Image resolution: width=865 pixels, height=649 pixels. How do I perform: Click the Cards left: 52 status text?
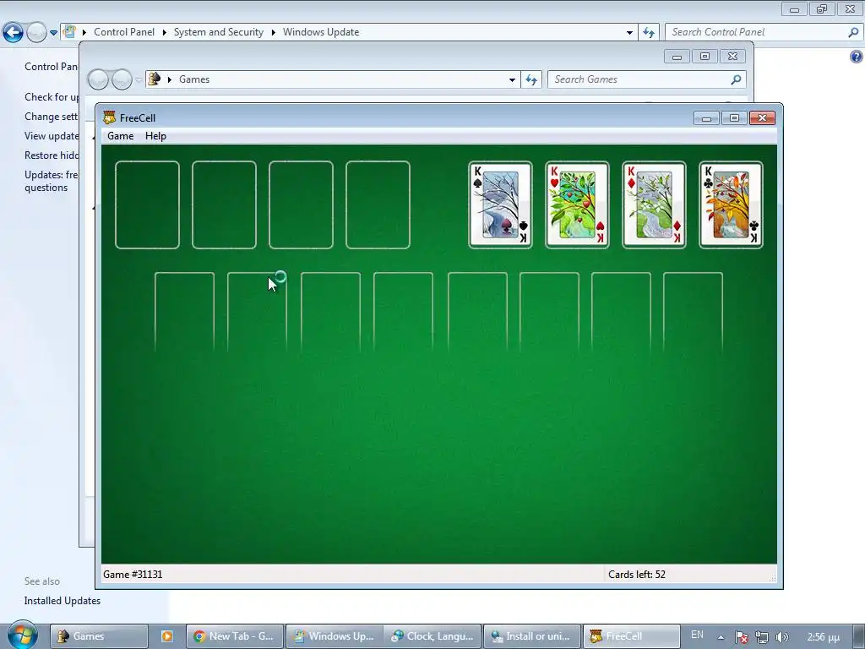click(637, 575)
